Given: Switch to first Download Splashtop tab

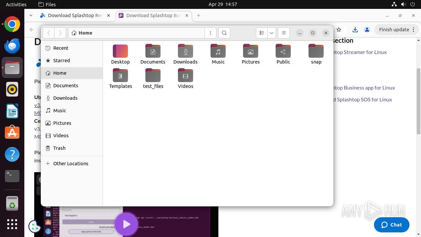Looking at the screenshot, I should [x=76, y=15].
